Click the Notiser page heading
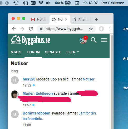 click(x=19, y=63)
